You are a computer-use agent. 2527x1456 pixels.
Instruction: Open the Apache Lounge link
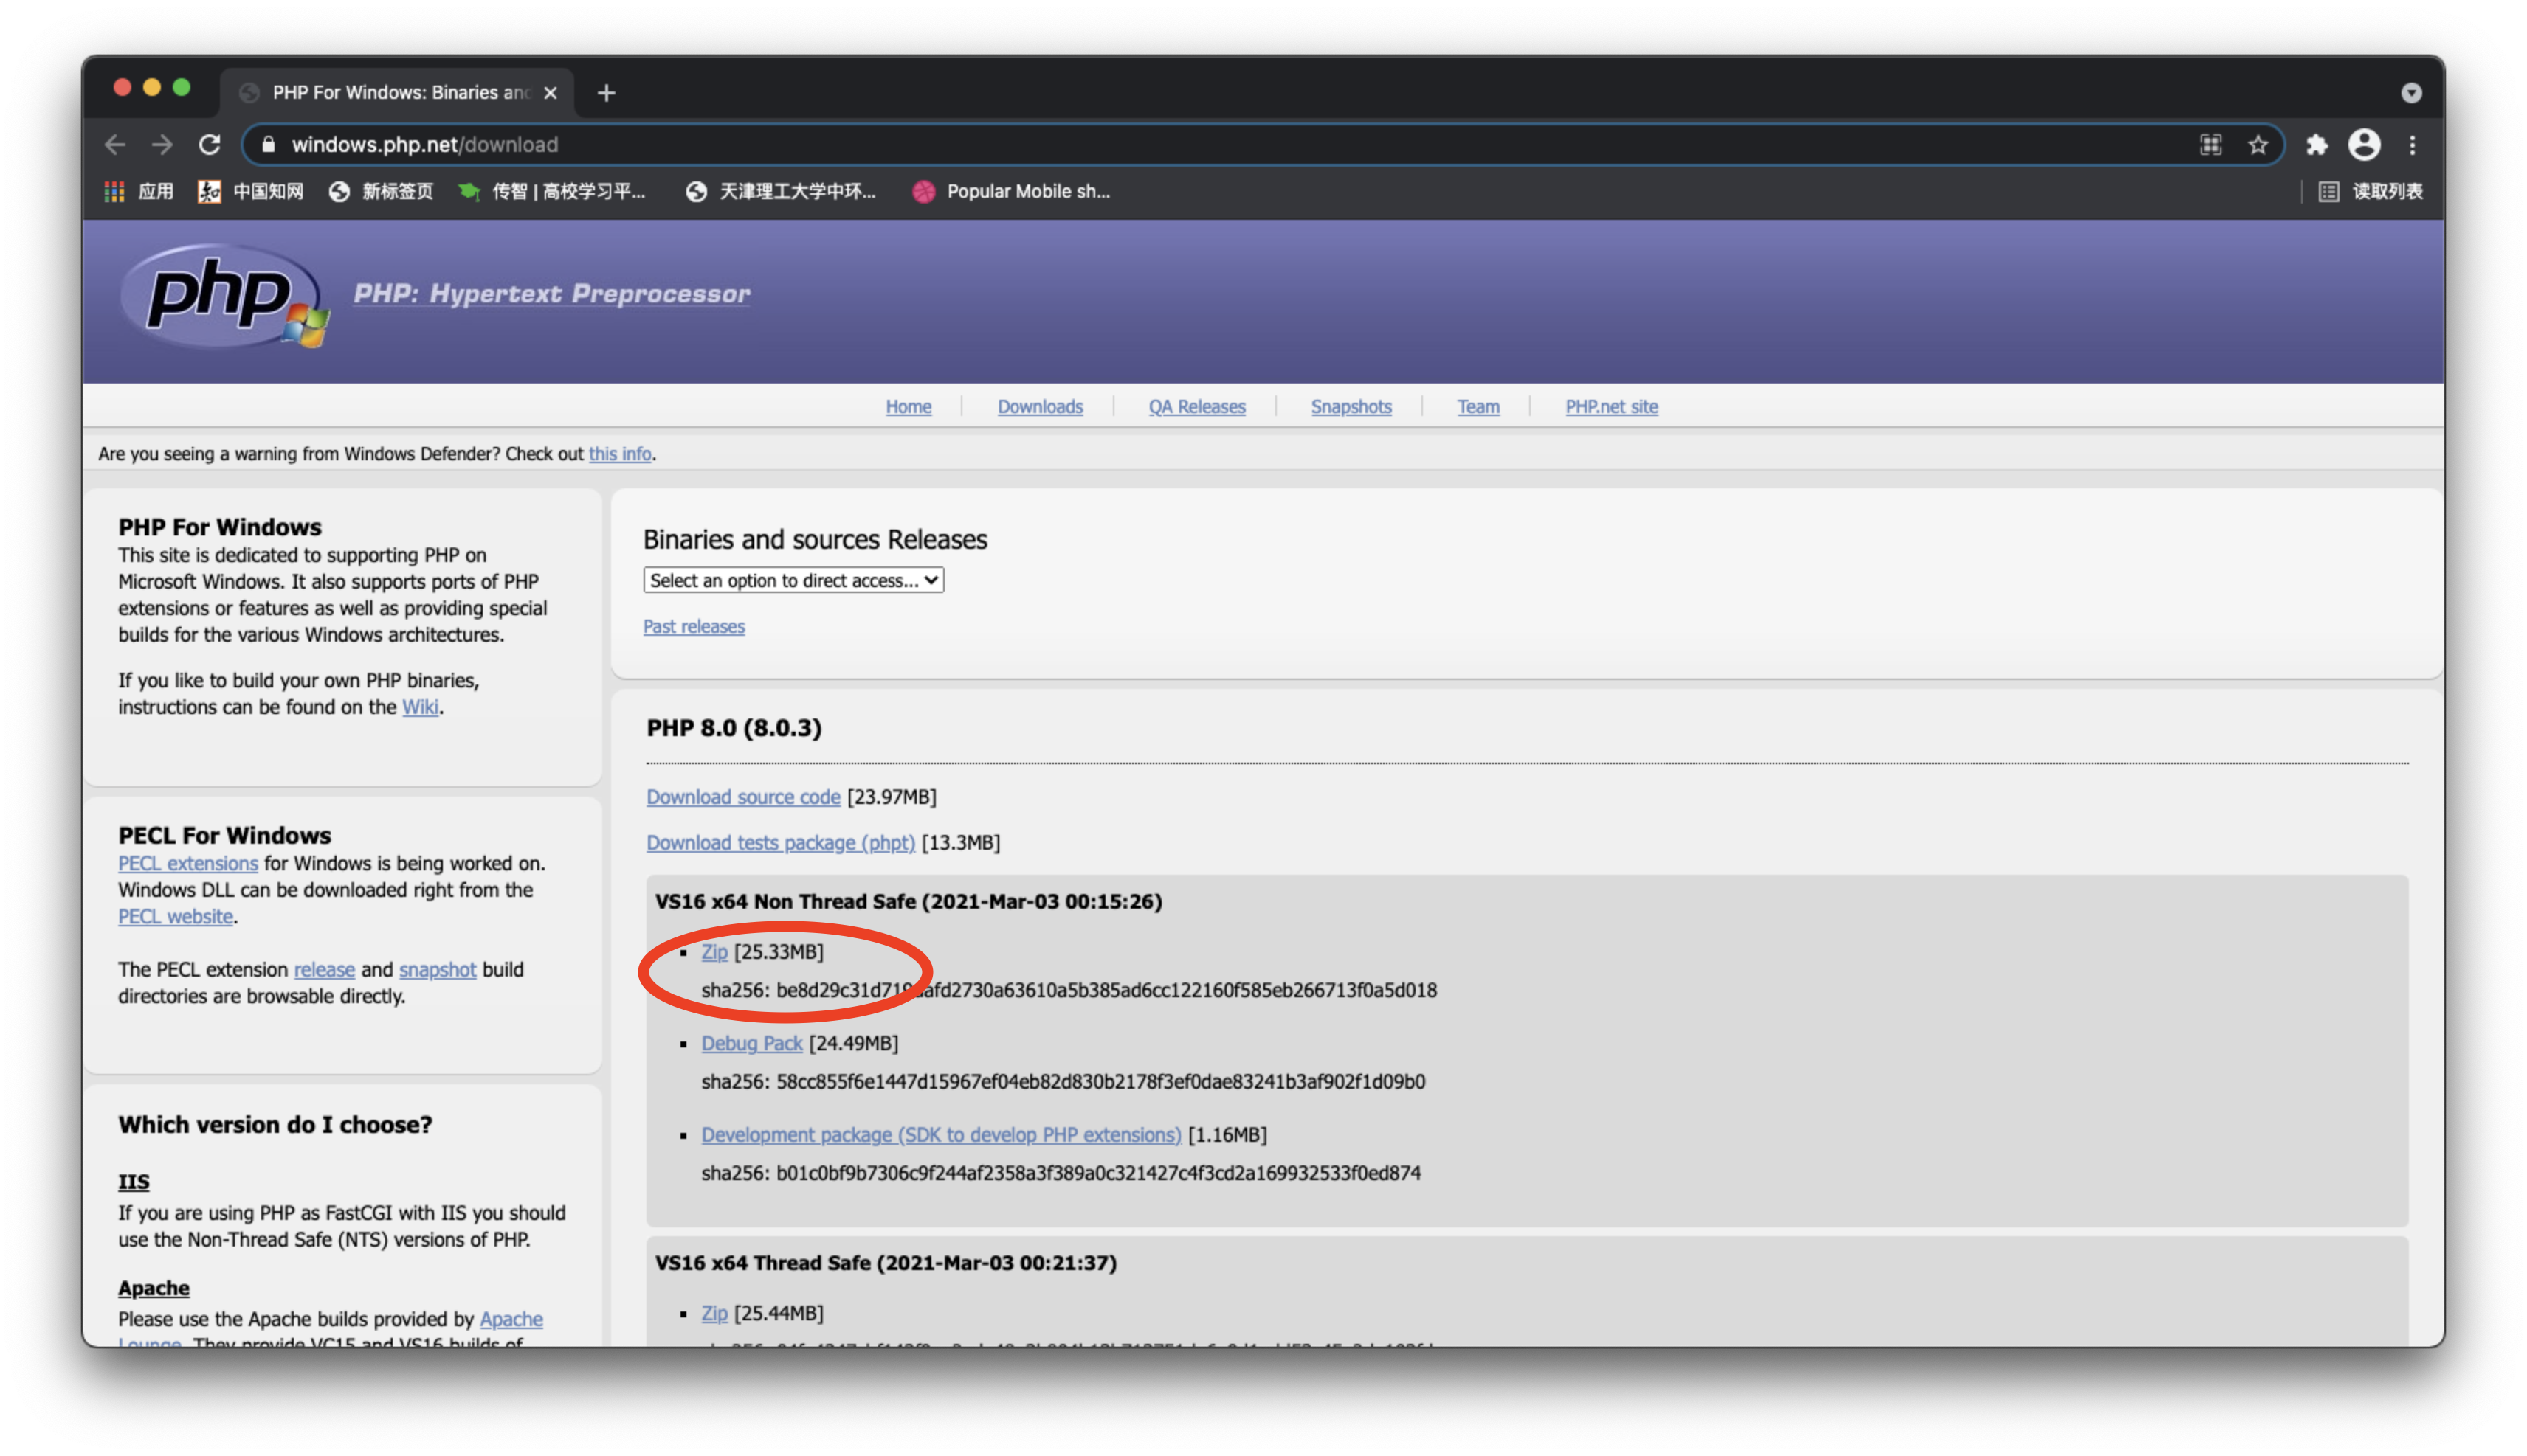[x=511, y=1320]
